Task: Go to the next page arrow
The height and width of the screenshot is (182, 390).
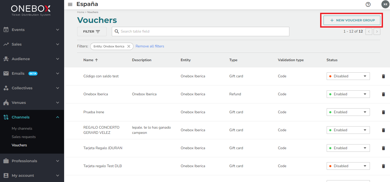Action: point(377,32)
